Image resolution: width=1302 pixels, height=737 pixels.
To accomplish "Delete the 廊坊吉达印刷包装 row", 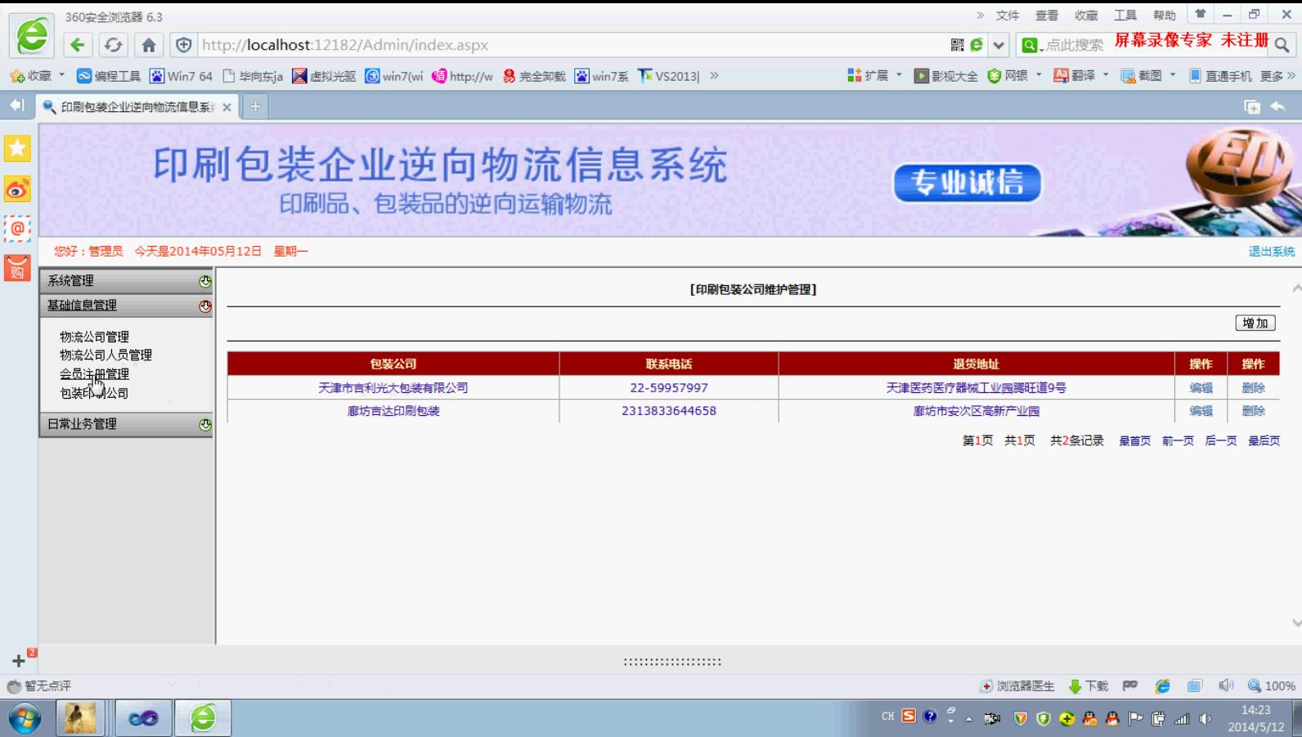I will 1253,411.
